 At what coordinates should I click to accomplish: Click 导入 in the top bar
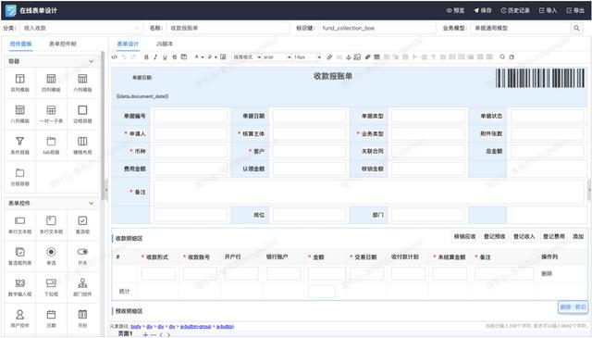point(549,10)
